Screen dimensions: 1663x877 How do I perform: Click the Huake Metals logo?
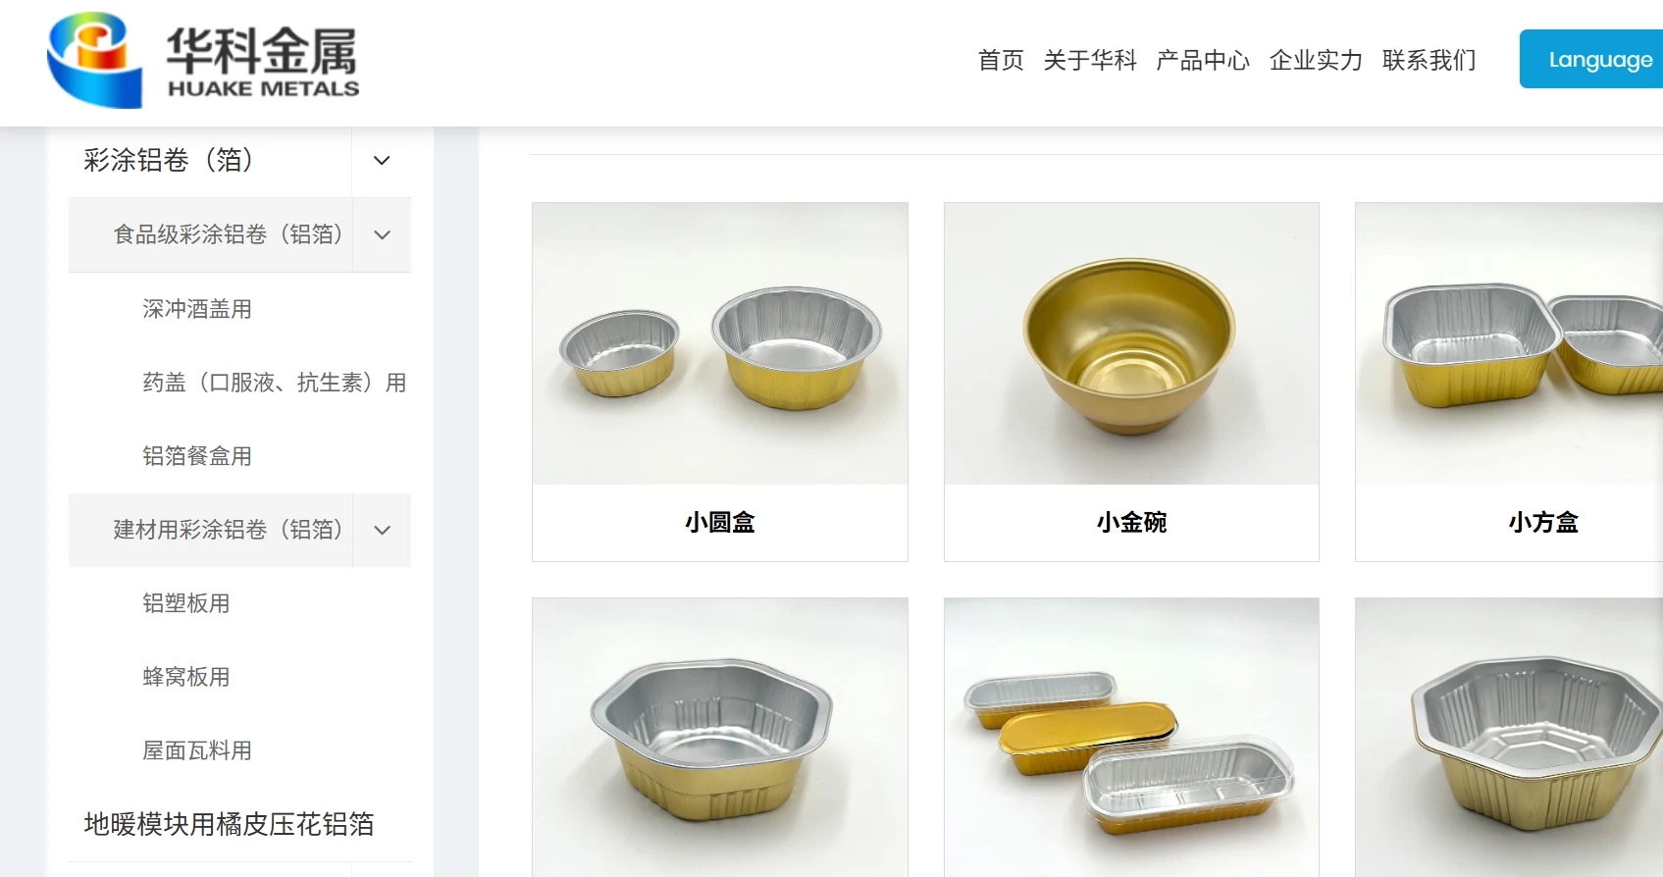[203, 61]
